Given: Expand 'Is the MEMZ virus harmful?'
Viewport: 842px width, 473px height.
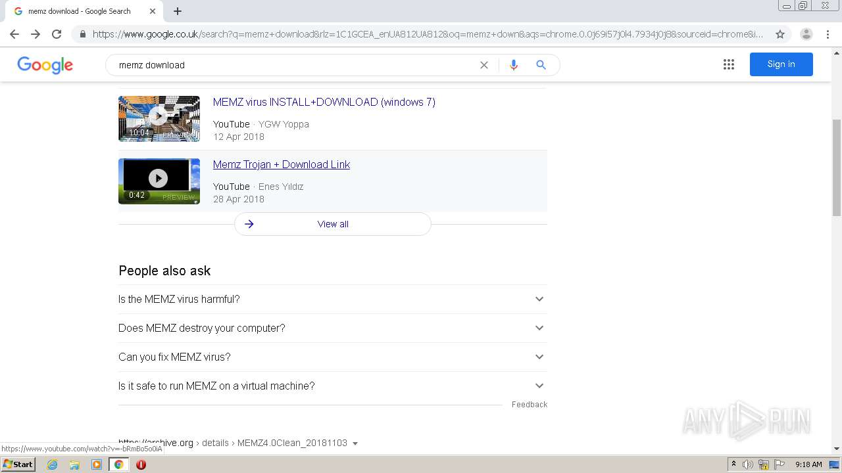Looking at the screenshot, I should click(333, 299).
